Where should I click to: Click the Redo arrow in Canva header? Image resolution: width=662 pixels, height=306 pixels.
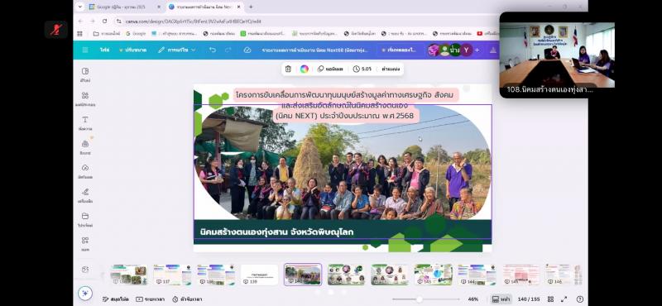pos(228,50)
